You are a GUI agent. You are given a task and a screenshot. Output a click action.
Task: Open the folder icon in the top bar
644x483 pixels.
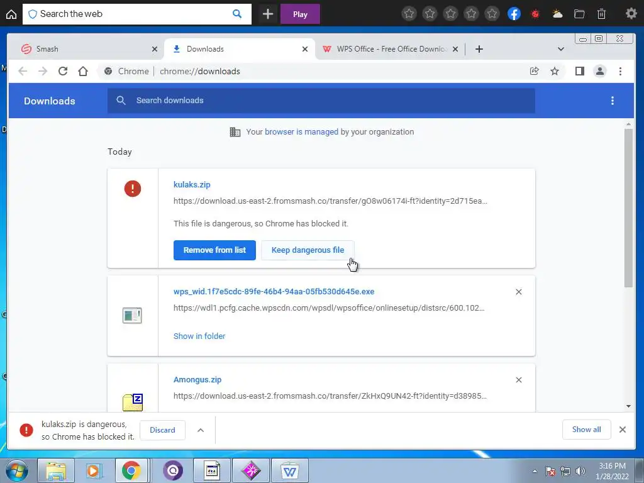tap(579, 14)
